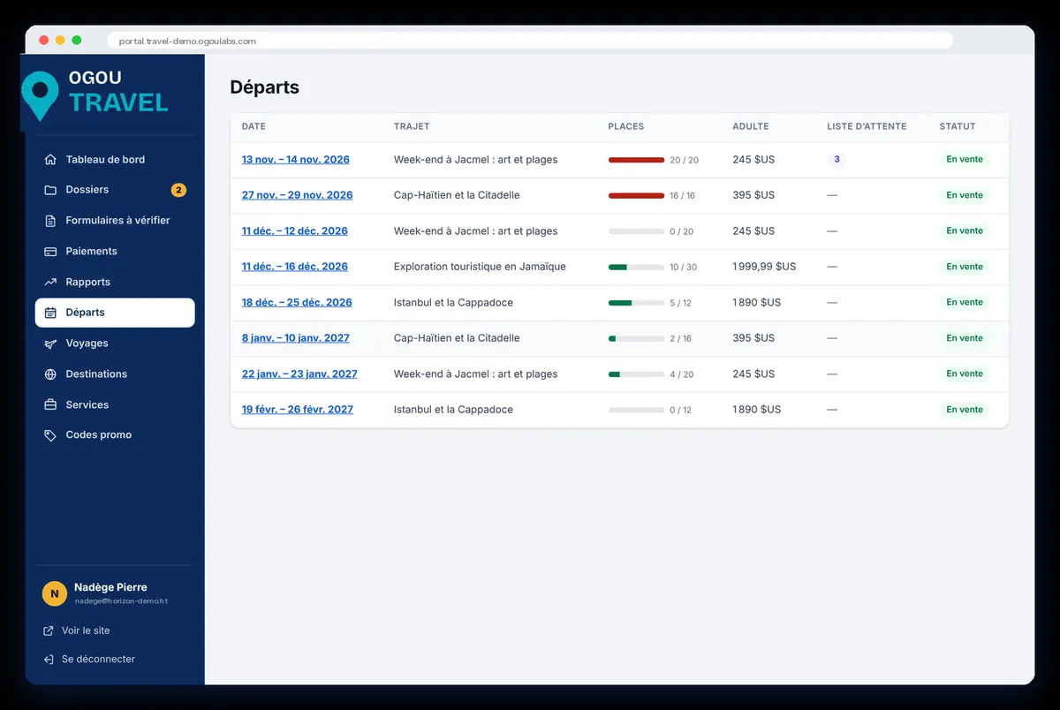1060x710 pixels.
Task: Click Exploration touristique en Jamaïque cell
Action: (x=480, y=267)
